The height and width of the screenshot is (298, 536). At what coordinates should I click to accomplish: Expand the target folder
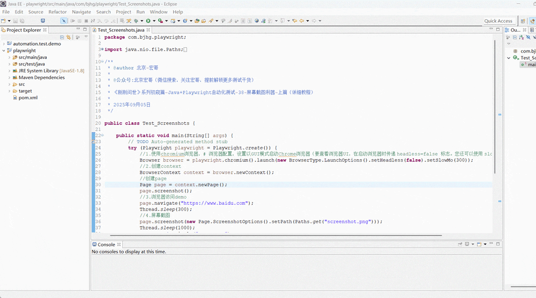coord(9,91)
